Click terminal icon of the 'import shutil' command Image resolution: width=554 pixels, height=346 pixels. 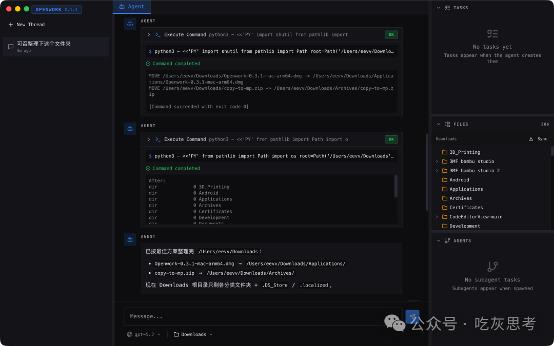[158, 35]
